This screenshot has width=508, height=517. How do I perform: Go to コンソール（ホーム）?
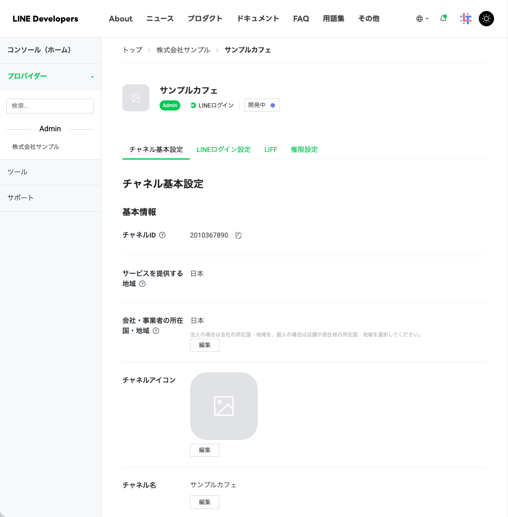coord(50,50)
